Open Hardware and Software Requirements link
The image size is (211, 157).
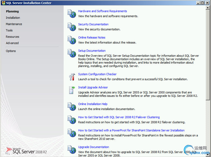(x=102, y=11)
